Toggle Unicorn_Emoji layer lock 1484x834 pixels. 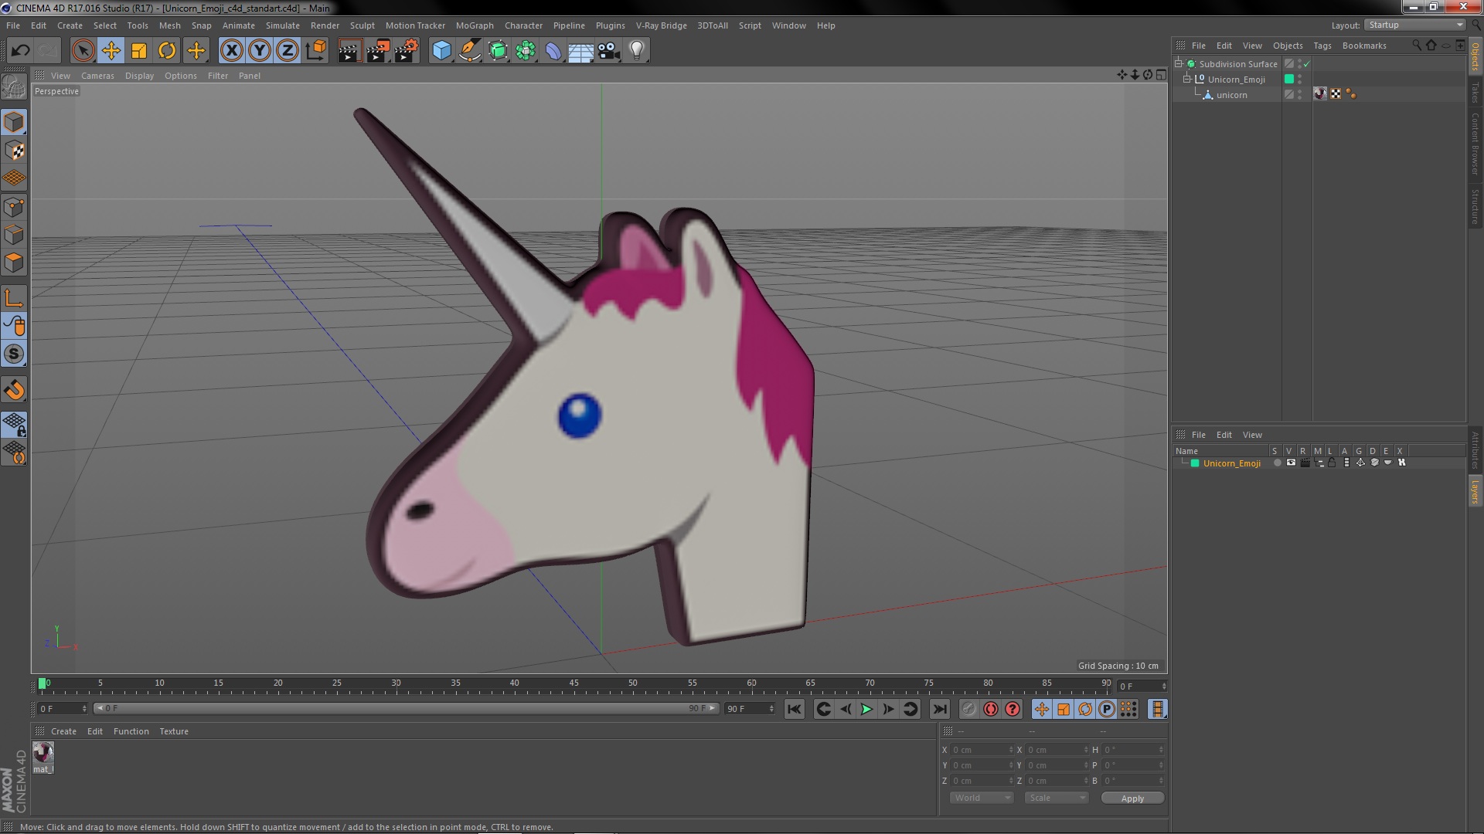click(1332, 463)
